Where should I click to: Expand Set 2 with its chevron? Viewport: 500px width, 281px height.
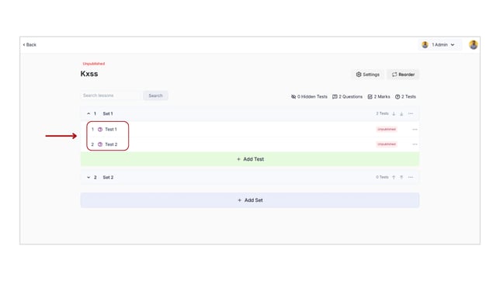[89, 177]
